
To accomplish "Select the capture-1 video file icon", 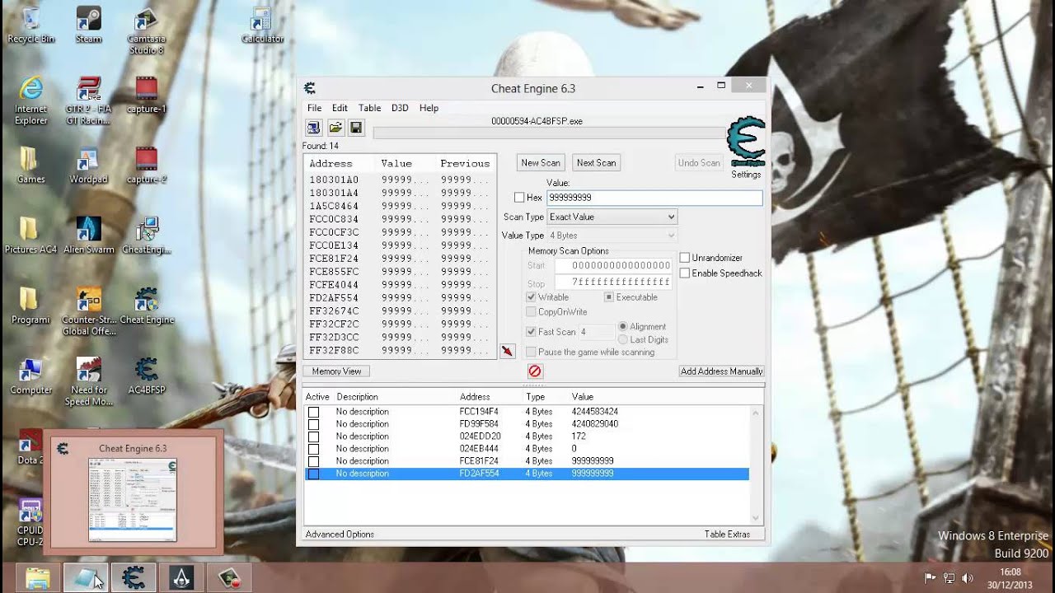I will coord(146,95).
